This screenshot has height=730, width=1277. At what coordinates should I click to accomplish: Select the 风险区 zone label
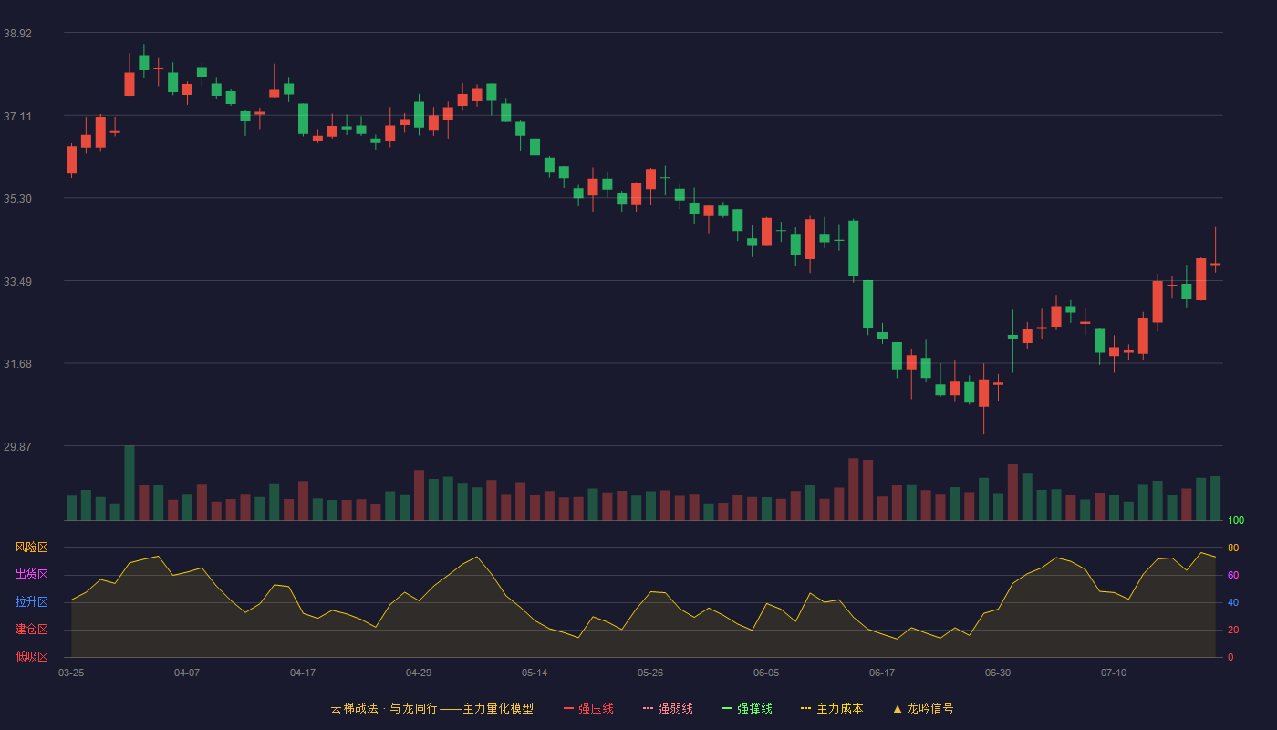pos(31,547)
